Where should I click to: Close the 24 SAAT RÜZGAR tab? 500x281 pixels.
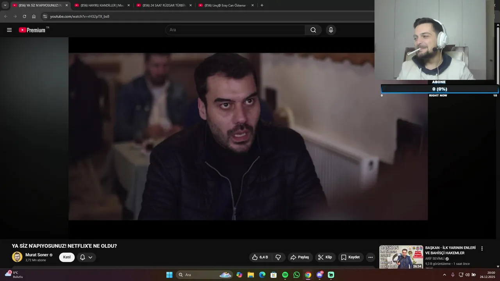click(x=191, y=5)
